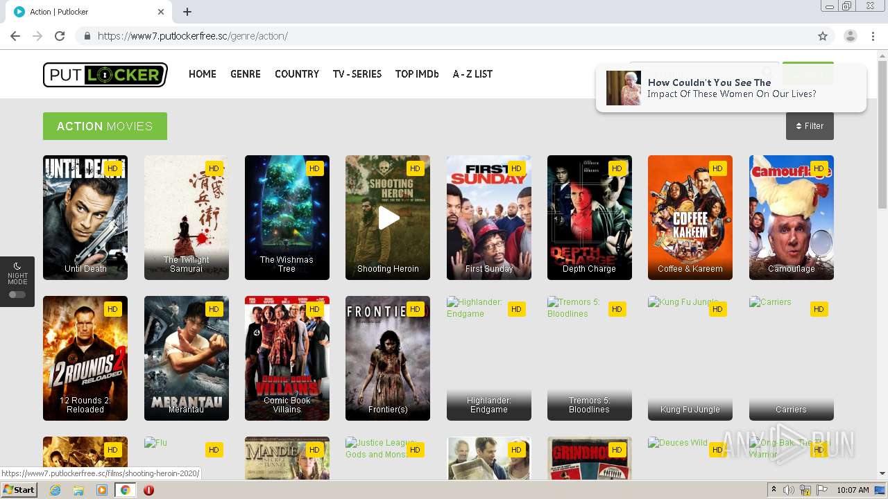Bookmark this page with the star icon

coord(823,36)
